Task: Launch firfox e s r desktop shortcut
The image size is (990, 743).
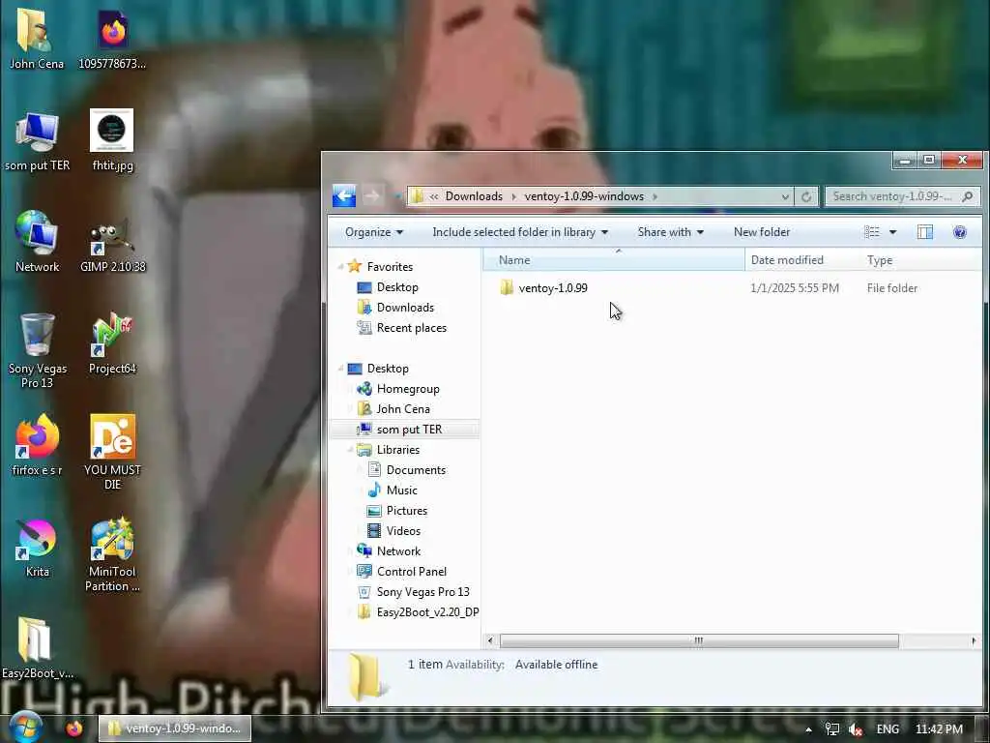Action: coord(37,445)
